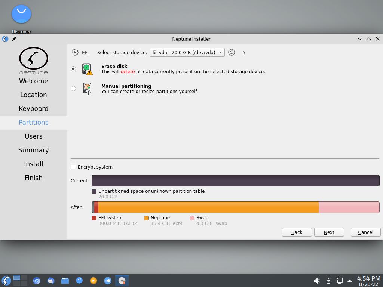The width and height of the screenshot is (383, 287).
Task: Click the refresh storage devices icon
Action: click(x=231, y=52)
